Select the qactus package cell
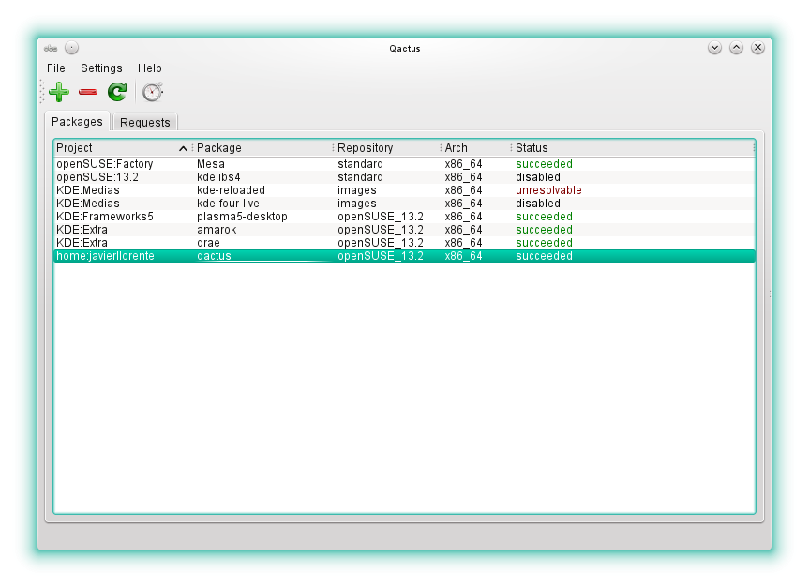The image size is (809, 588). click(x=214, y=256)
